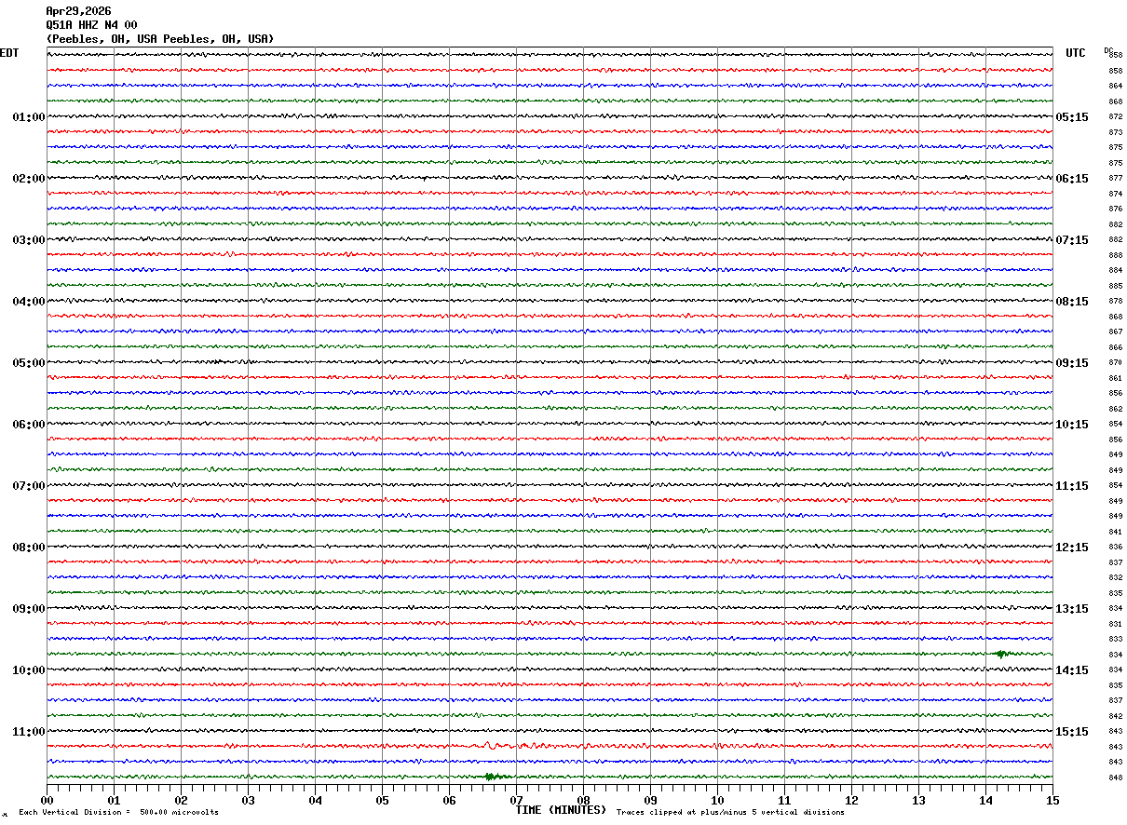1127x825 pixels.
Task: Click the green burst near minute 14
Action: (1001, 654)
